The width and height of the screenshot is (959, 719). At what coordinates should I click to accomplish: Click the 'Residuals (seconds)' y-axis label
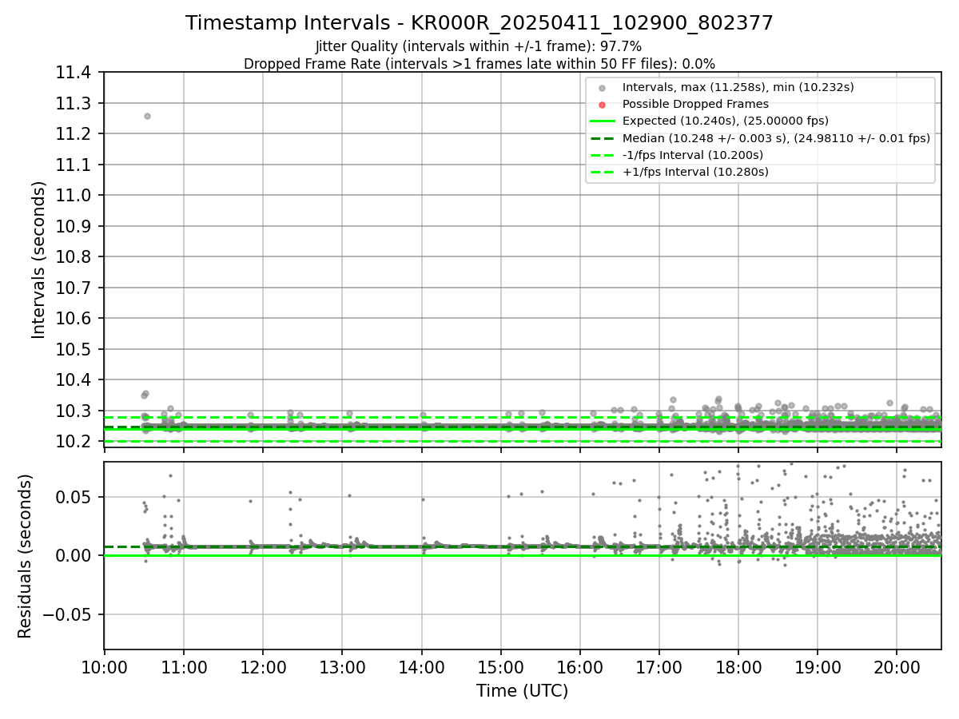[26, 556]
